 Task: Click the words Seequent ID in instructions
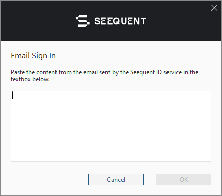146,72
